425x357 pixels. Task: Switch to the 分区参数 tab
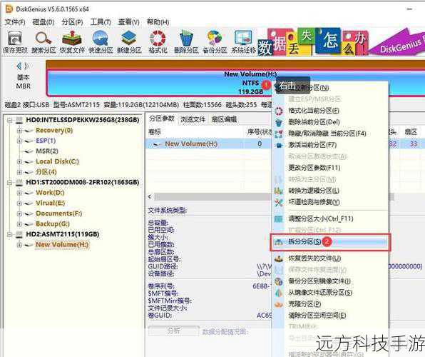[162, 119]
